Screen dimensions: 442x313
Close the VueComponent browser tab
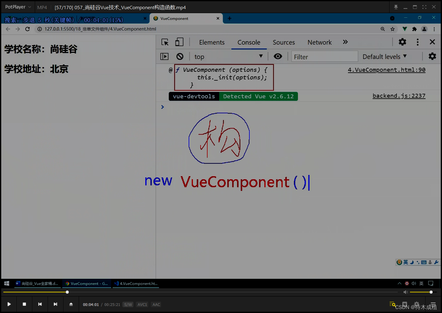point(218,18)
